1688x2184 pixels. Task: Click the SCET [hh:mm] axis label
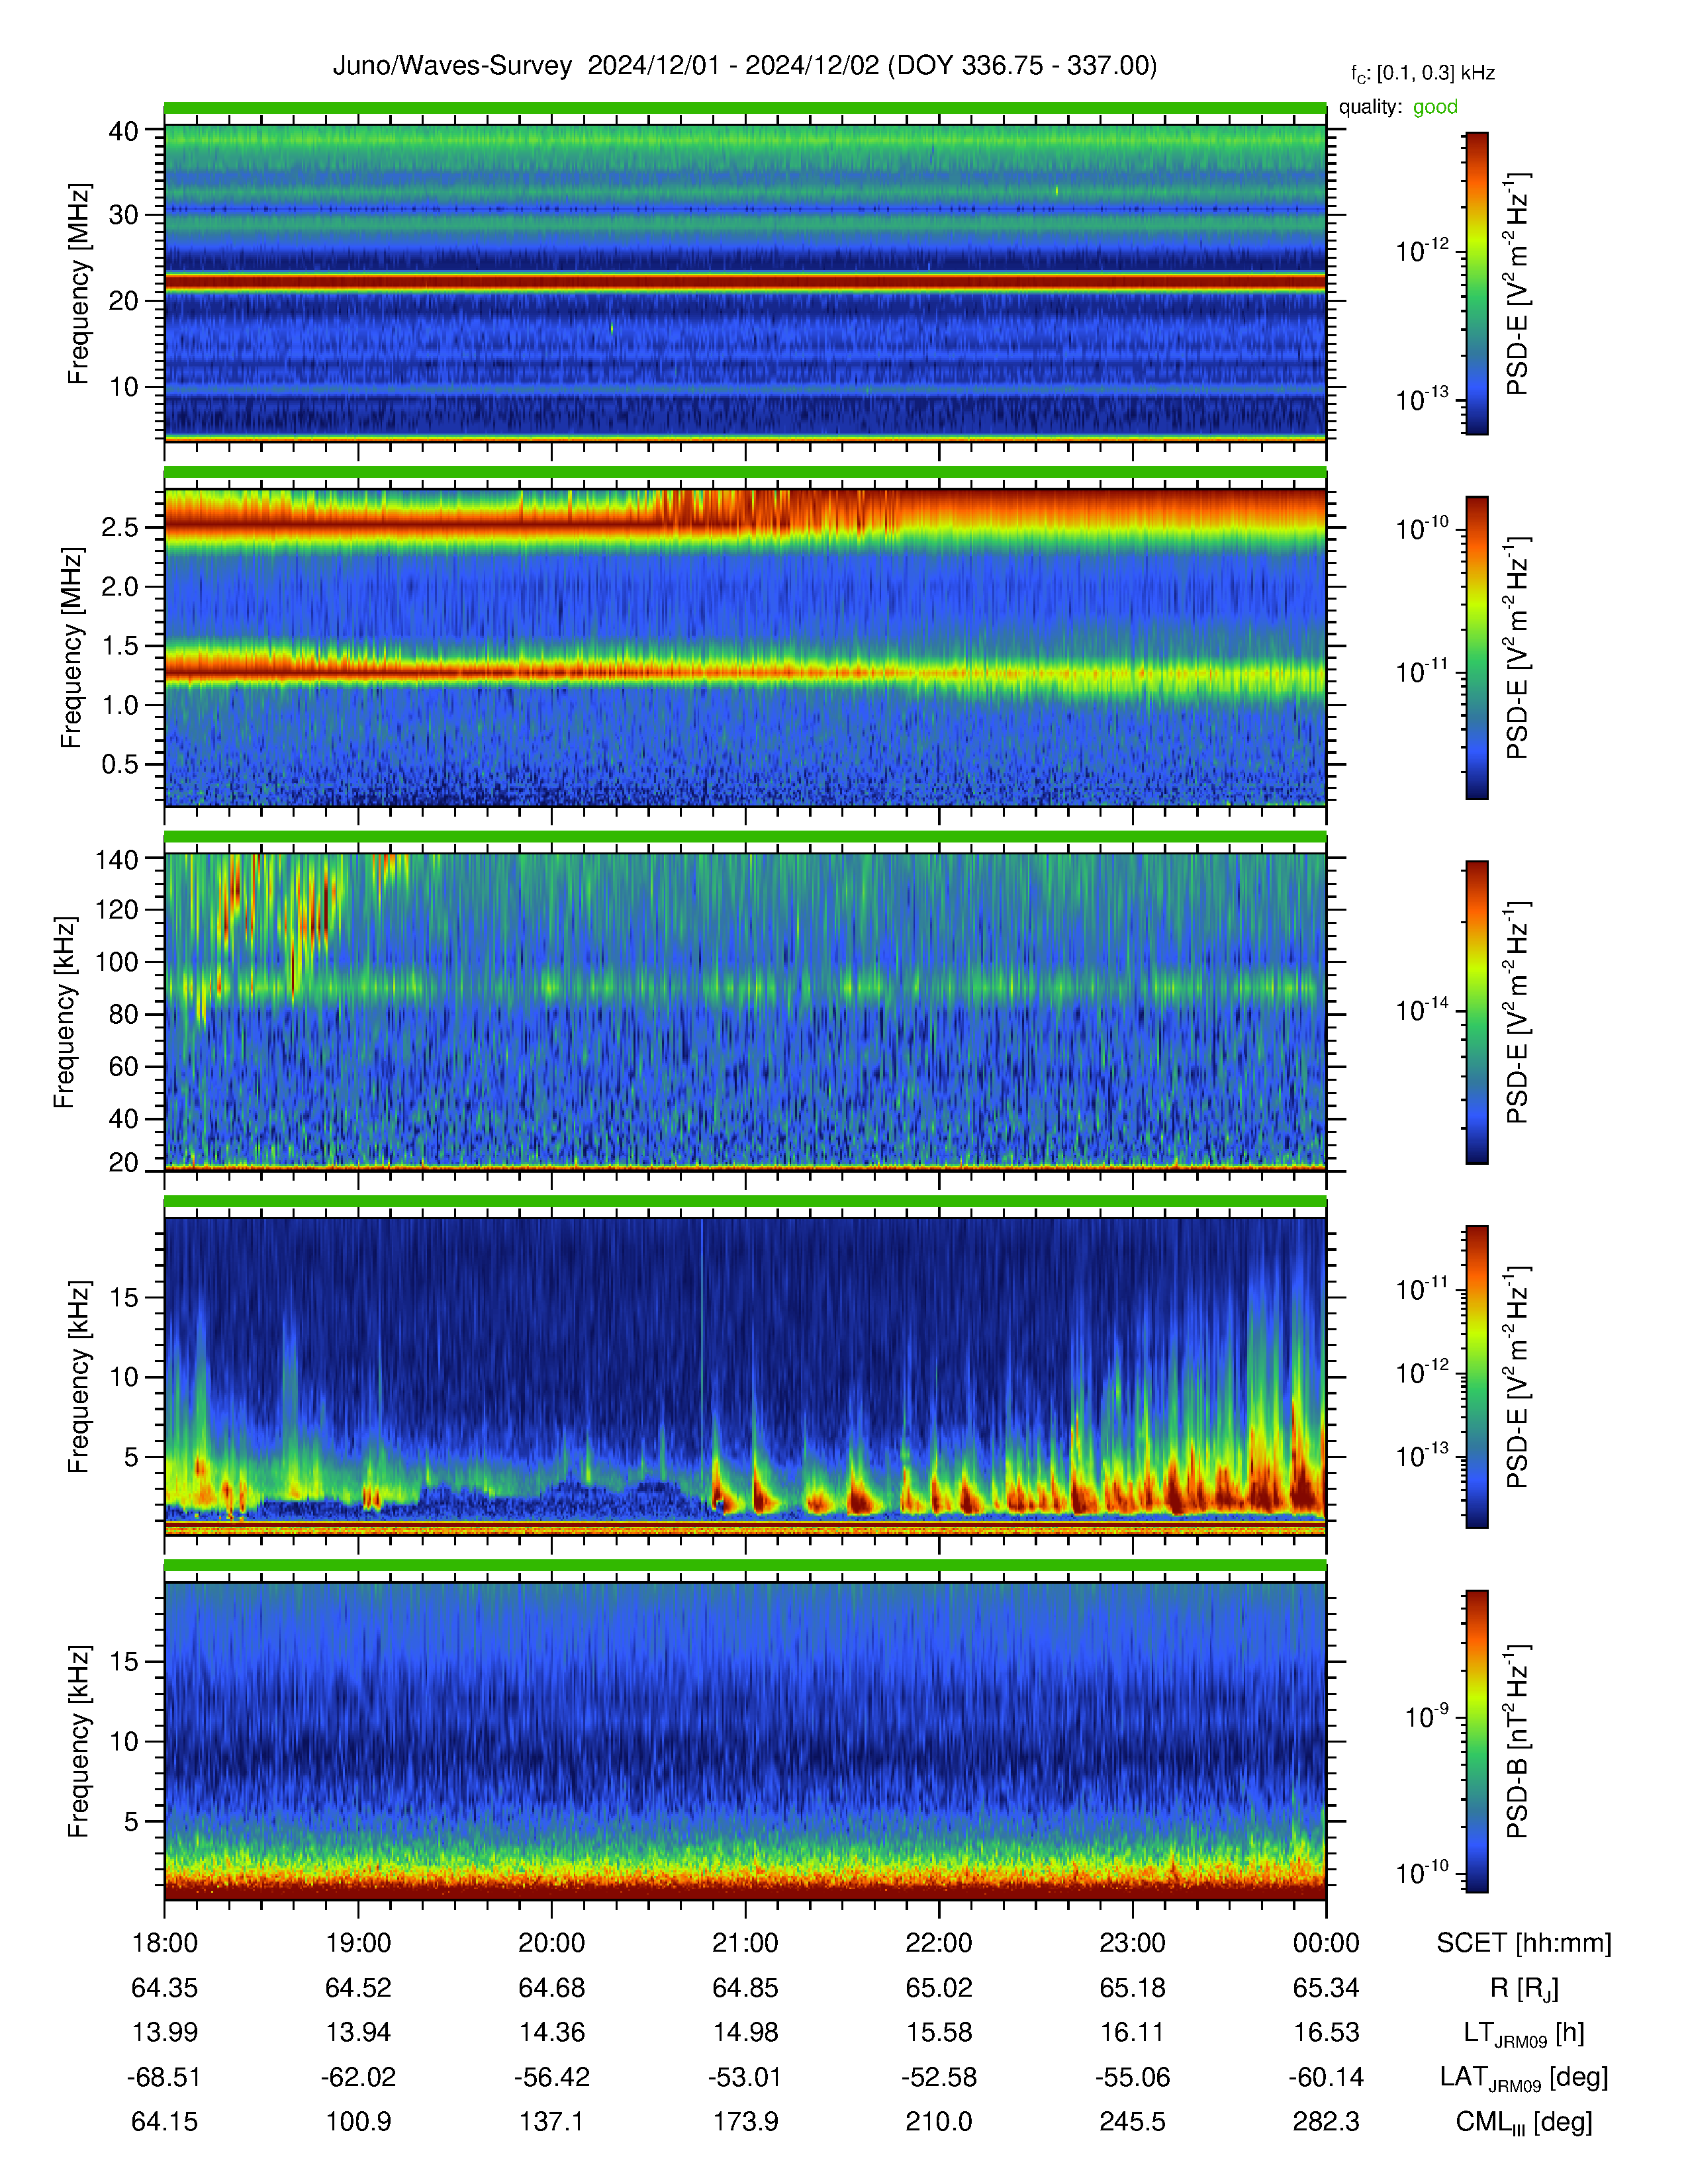tap(1524, 1943)
